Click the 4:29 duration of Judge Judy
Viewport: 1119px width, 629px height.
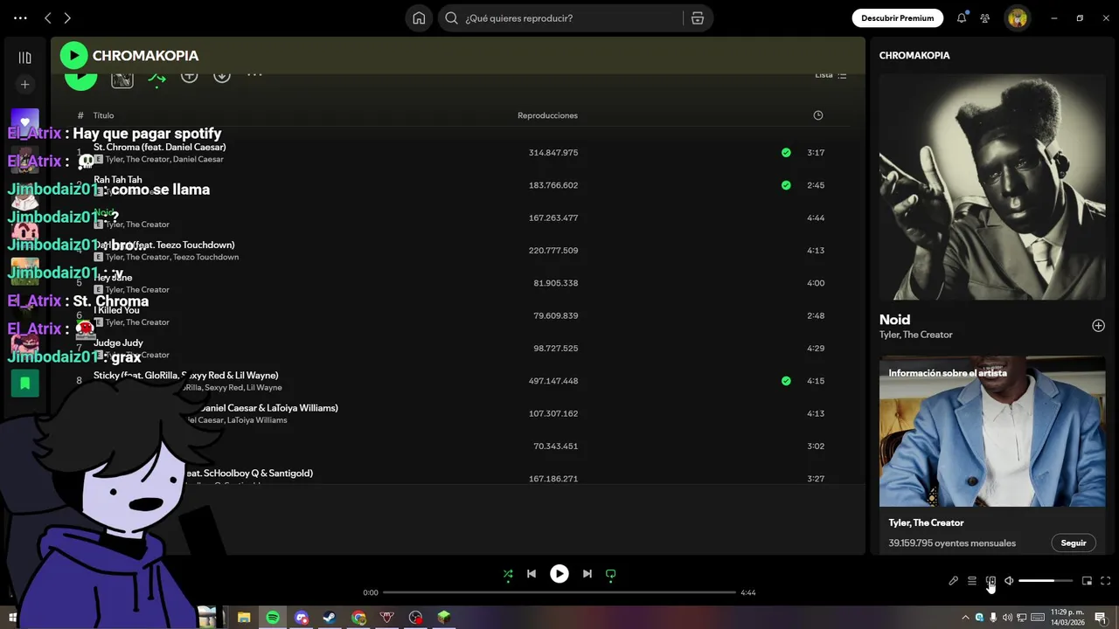point(816,349)
